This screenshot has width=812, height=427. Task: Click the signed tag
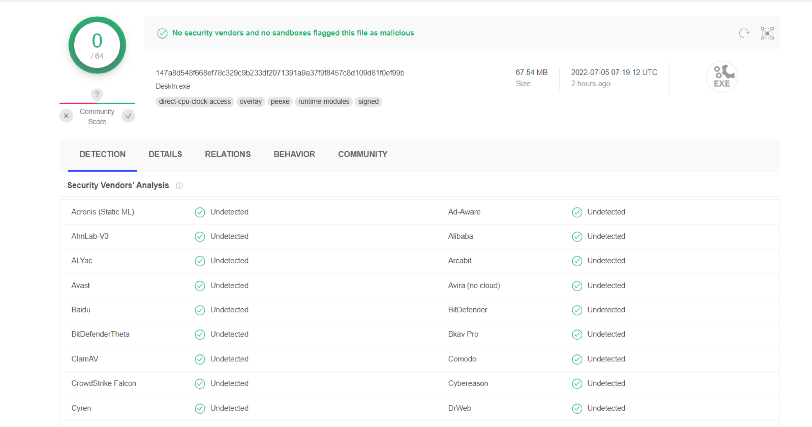pos(368,101)
